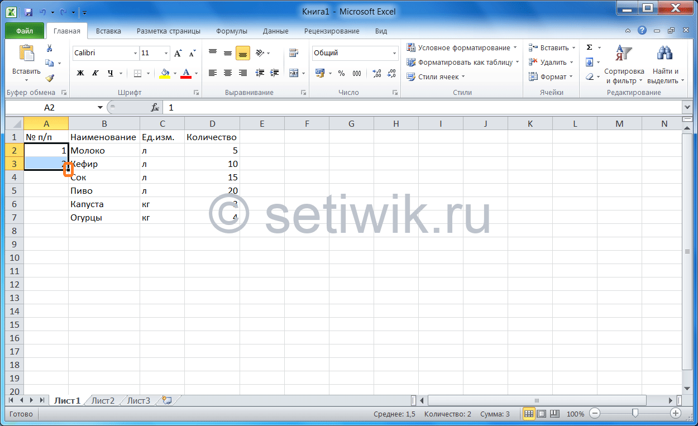Click the insert new worksheet tab icon
The image size is (698, 426).
coord(166,400)
